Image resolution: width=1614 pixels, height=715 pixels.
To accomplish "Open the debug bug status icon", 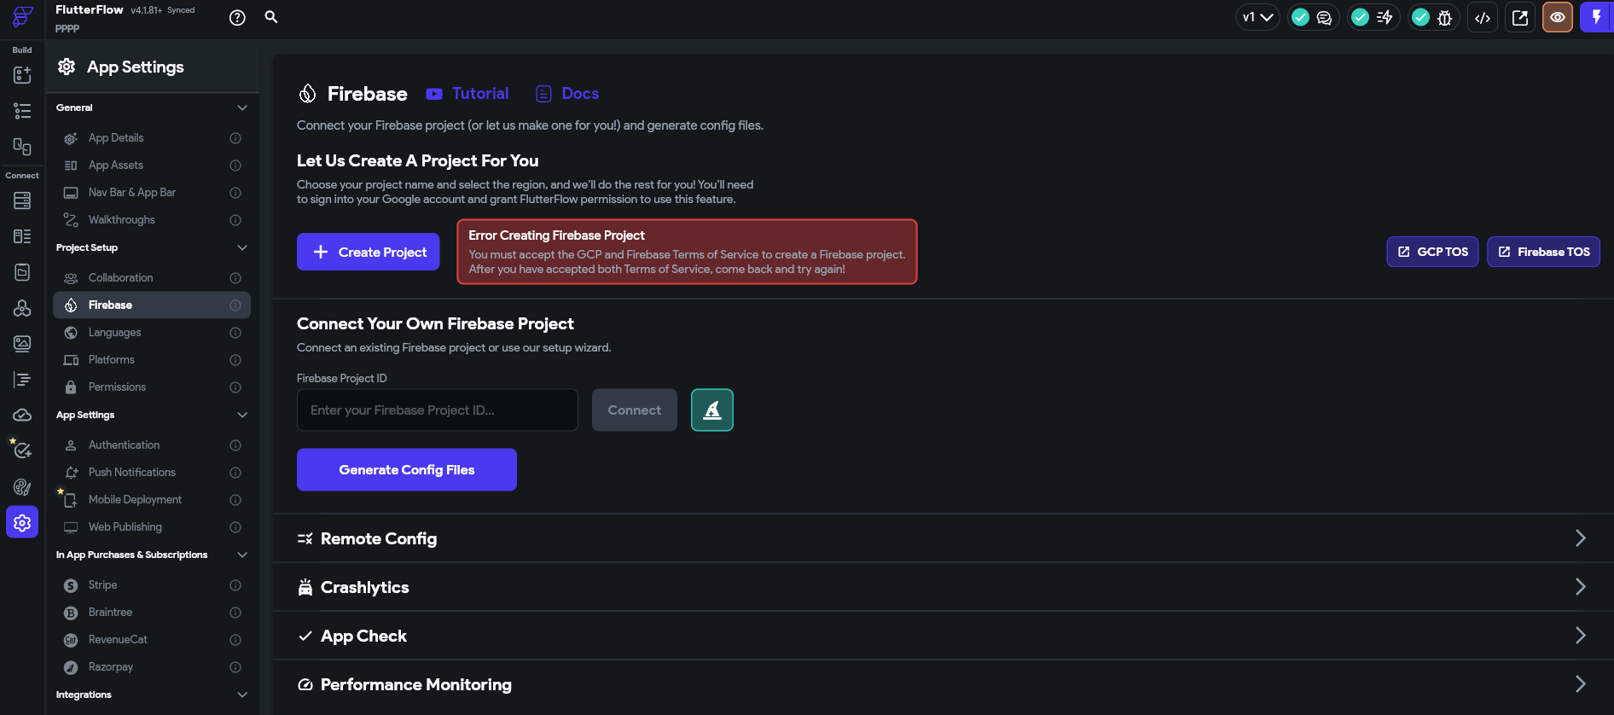I will tap(1444, 17).
